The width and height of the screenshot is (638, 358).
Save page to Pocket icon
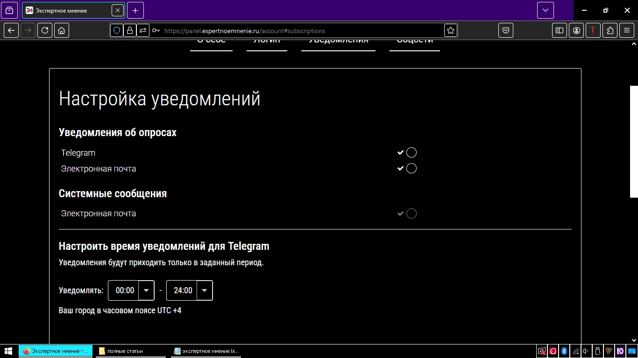(x=506, y=31)
